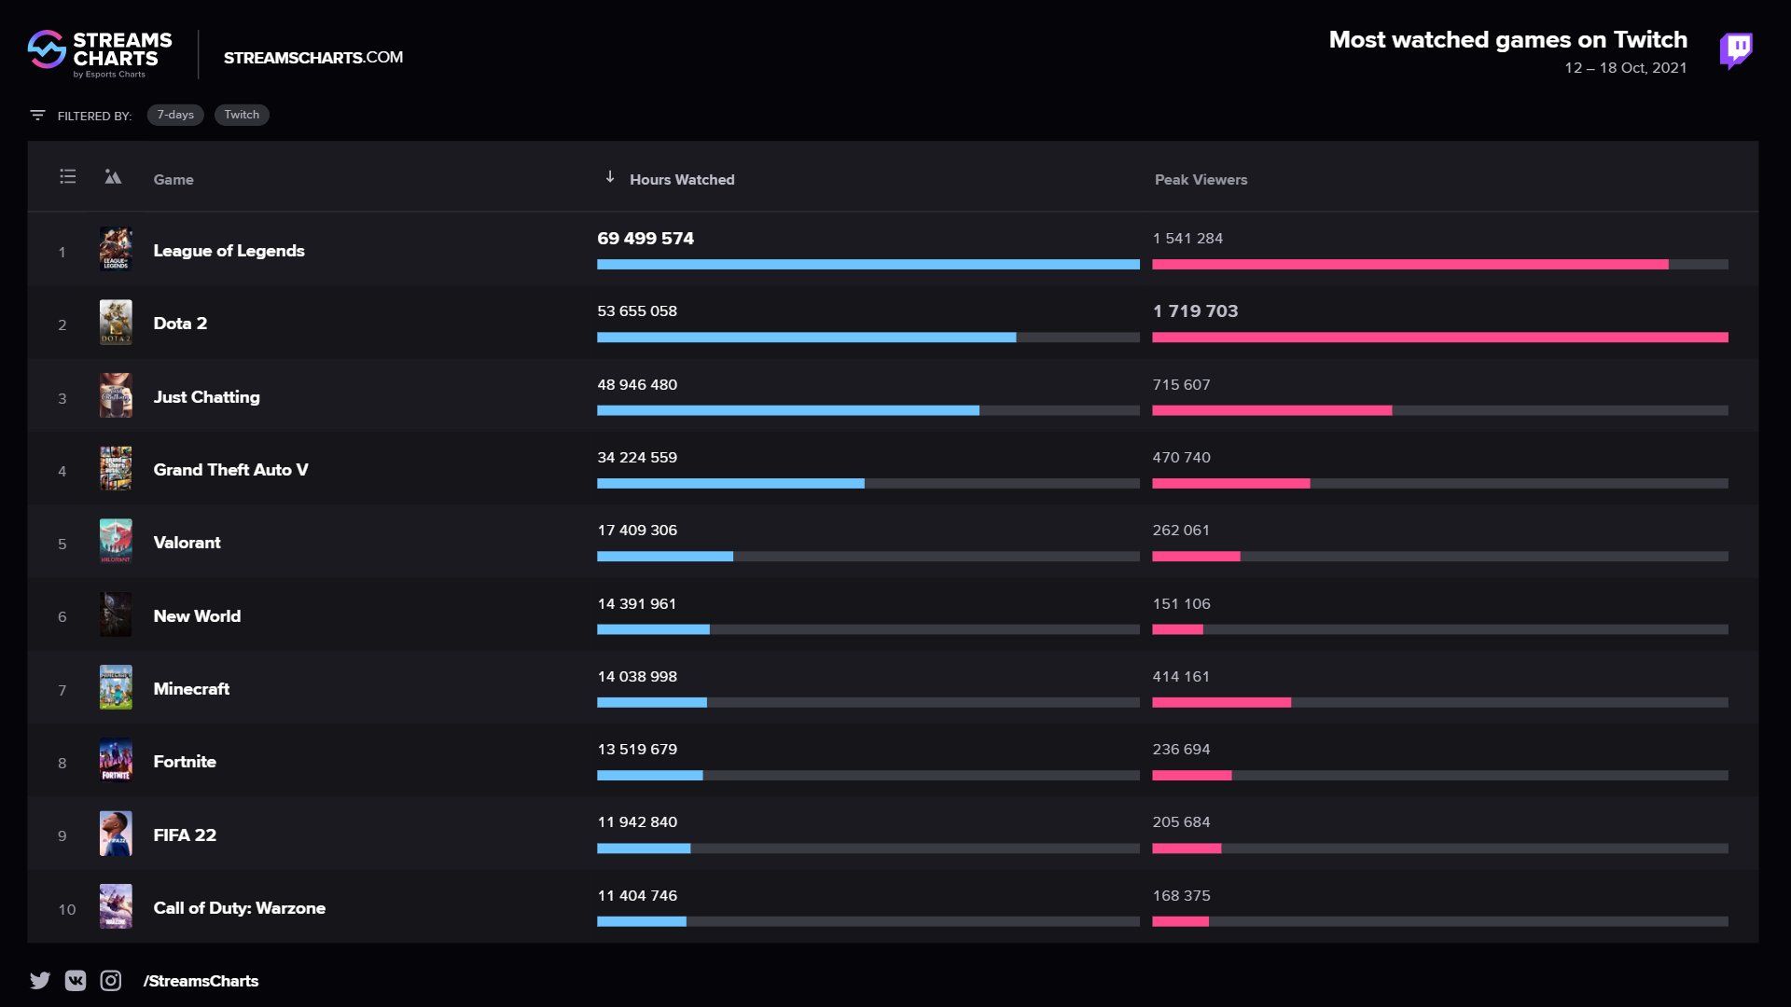The width and height of the screenshot is (1791, 1007).
Task: Click the list ranking icon in the table header
Action: coord(66,176)
